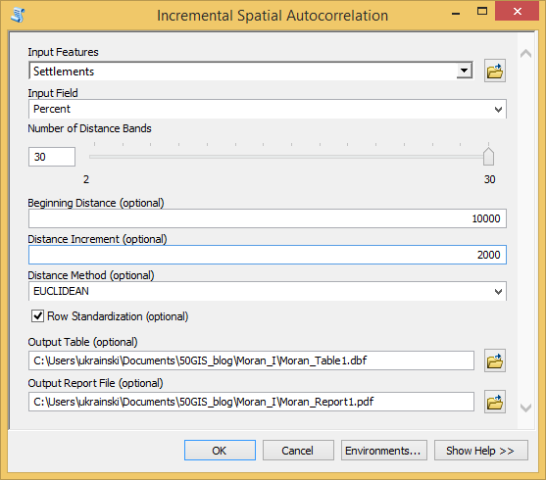Open the Settlements Input Features dropdown
The height and width of the screenshot is (480, 546).
pos(465,71)
